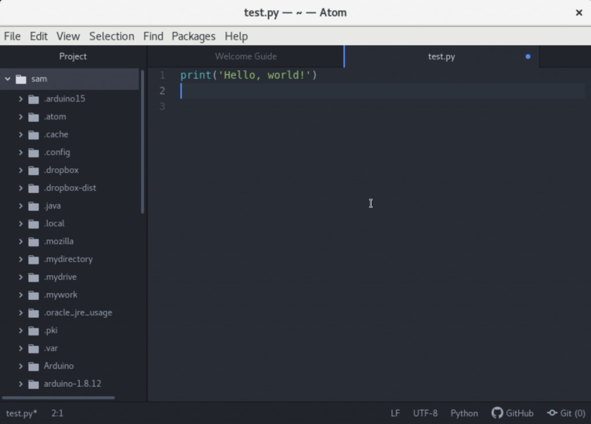Click cursor position 2:1 in status bar

coord(57,413)
